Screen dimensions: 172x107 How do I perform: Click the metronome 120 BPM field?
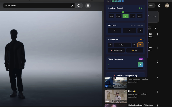(x=122, y=45)
